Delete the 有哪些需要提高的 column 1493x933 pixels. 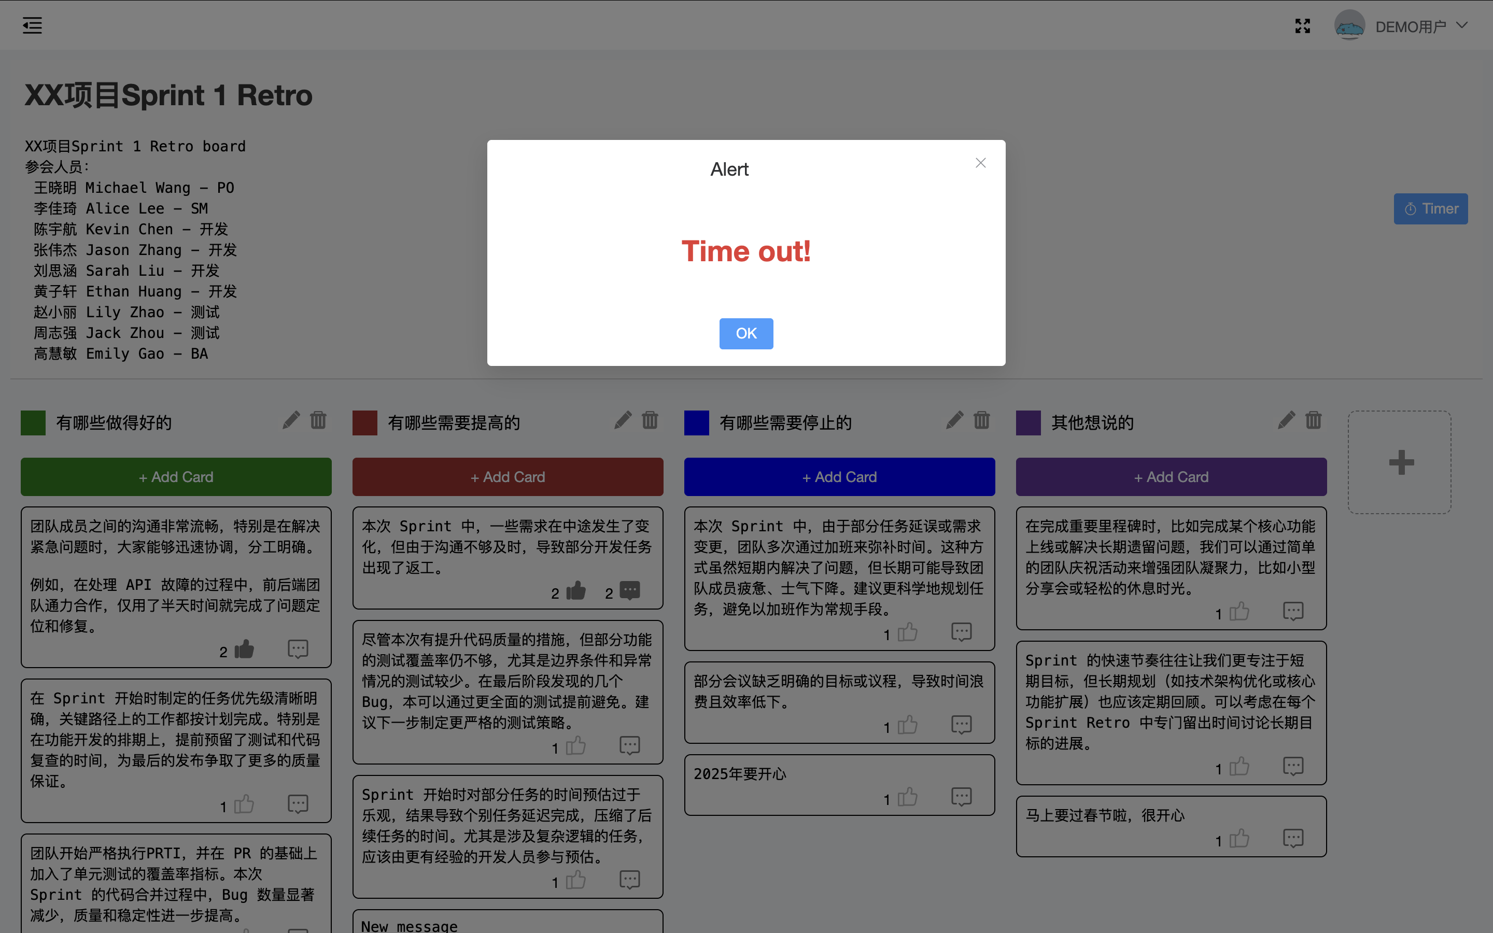(650, 420)
